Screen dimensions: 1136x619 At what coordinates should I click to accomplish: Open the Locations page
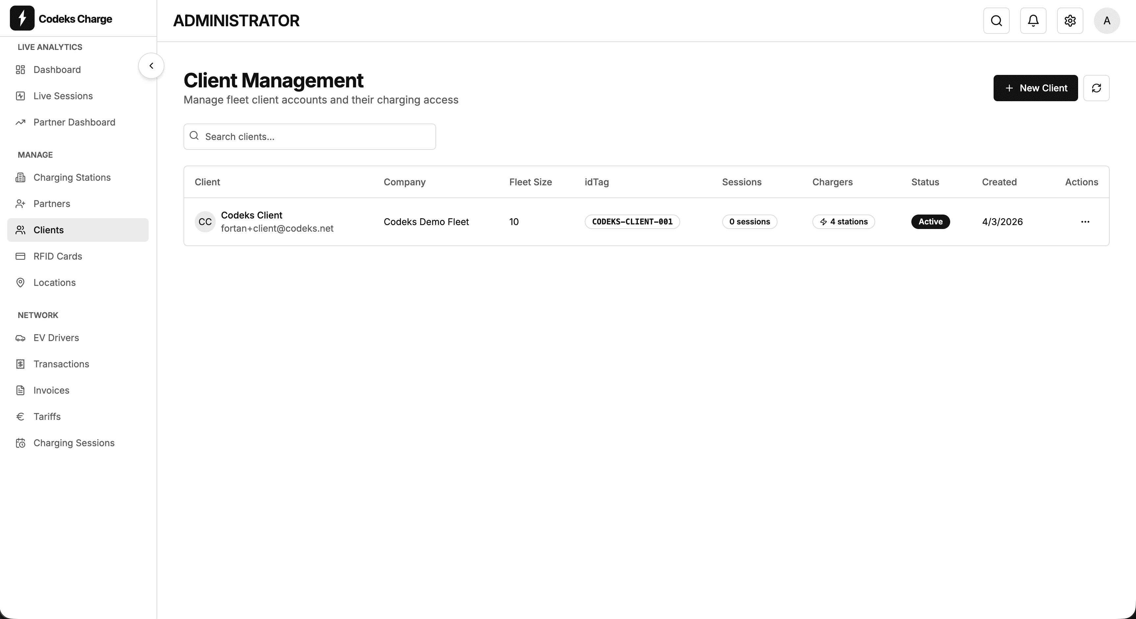pyautogui.click(x=55, y=283)
